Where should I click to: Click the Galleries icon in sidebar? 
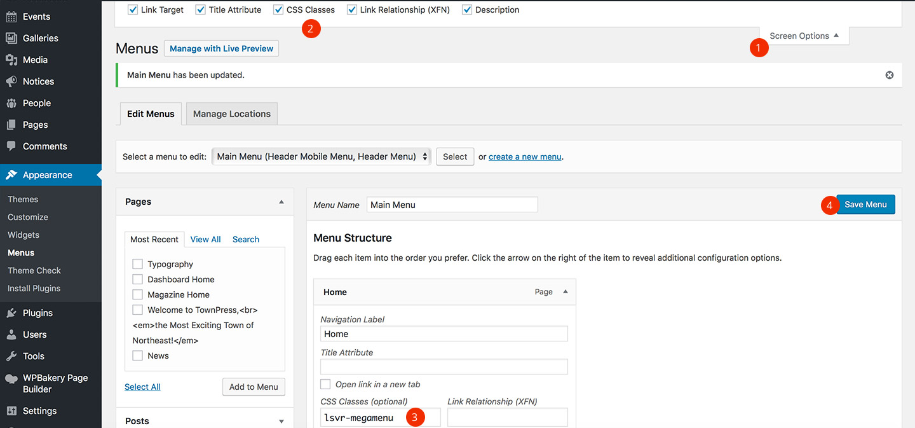point(11,38)
